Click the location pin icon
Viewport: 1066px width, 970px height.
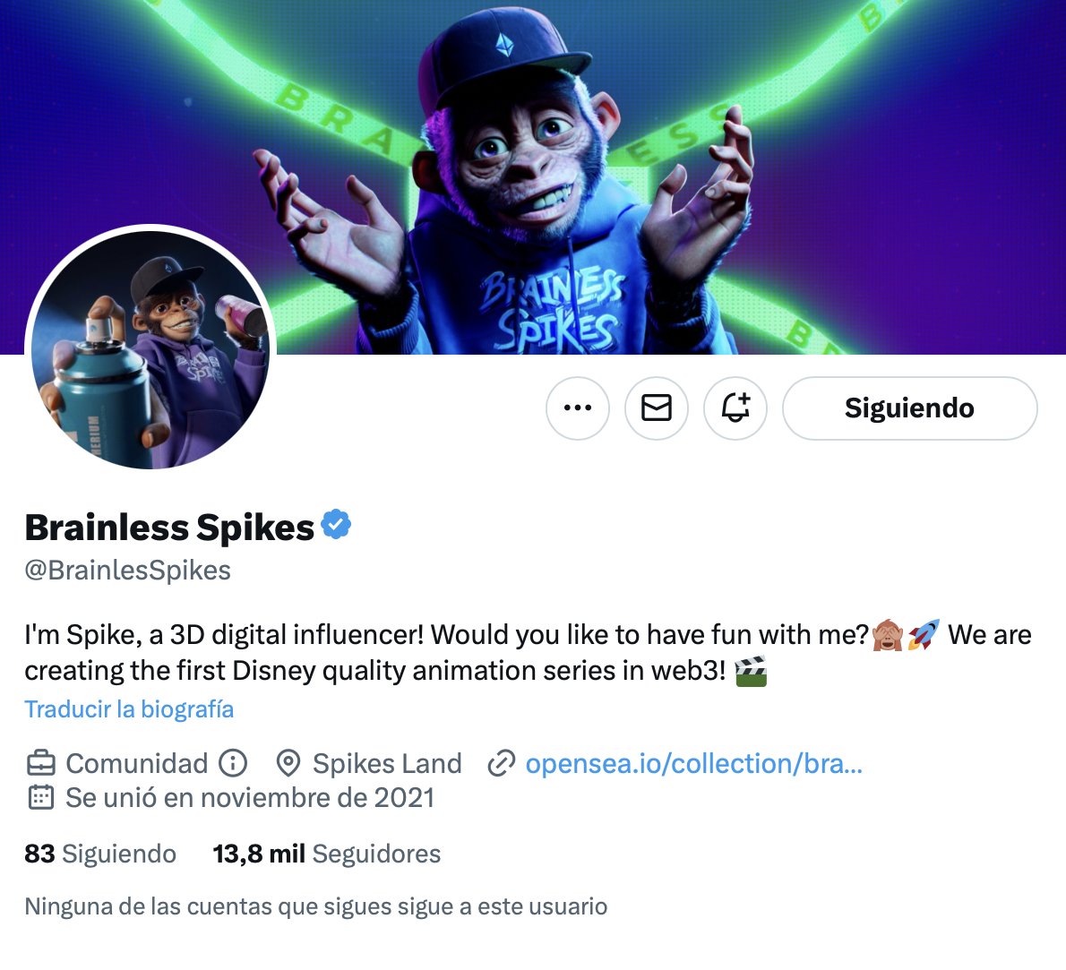point(288,763)
